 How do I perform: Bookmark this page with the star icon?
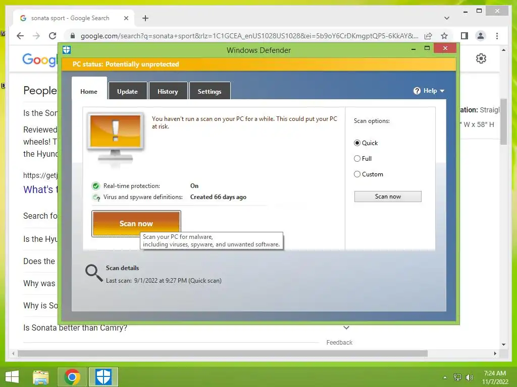pos(444,36)
